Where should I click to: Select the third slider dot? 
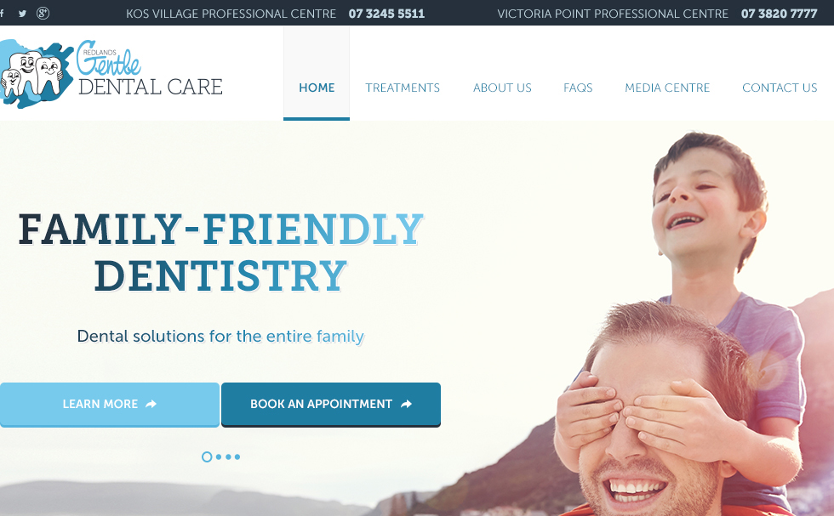(x=228, y=457)
